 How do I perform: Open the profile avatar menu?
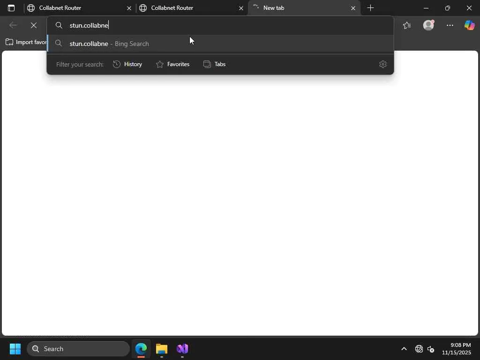click(x=428, y=25)
